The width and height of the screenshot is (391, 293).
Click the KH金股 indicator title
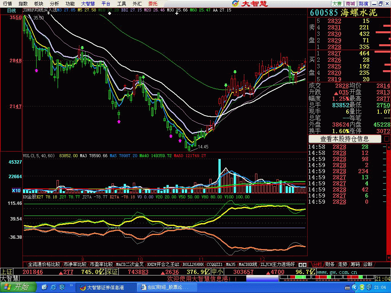[30, 197]
